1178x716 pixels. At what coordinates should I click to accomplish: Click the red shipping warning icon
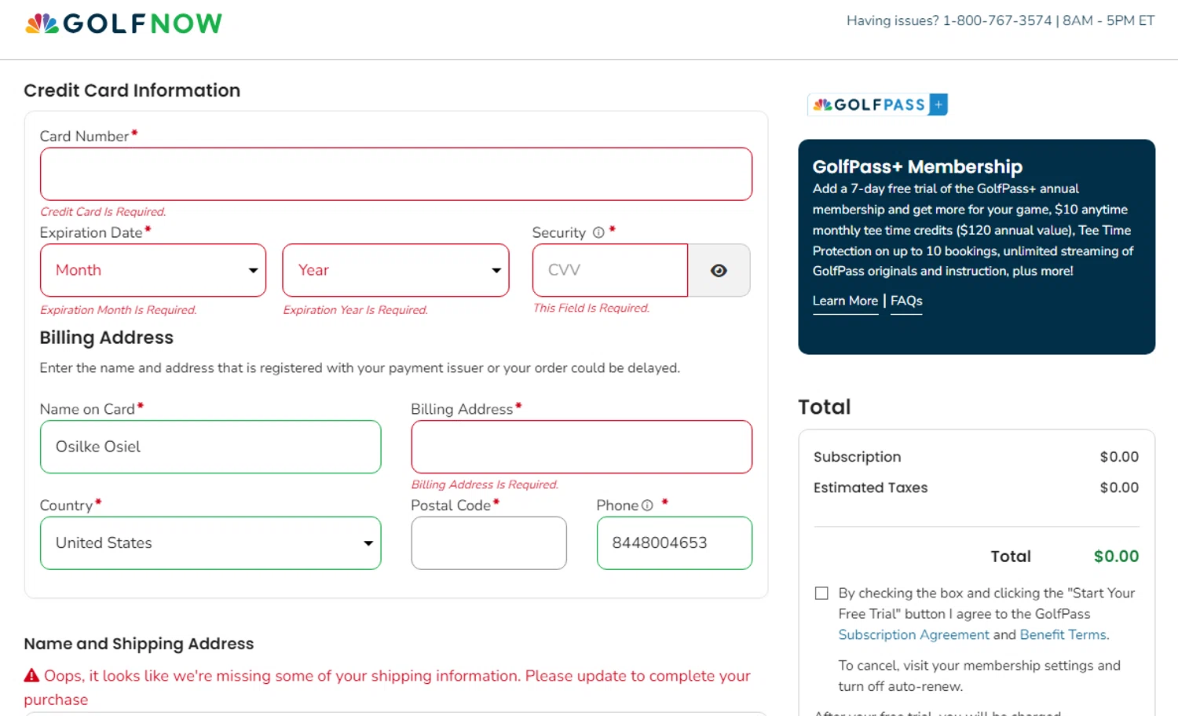31,675
